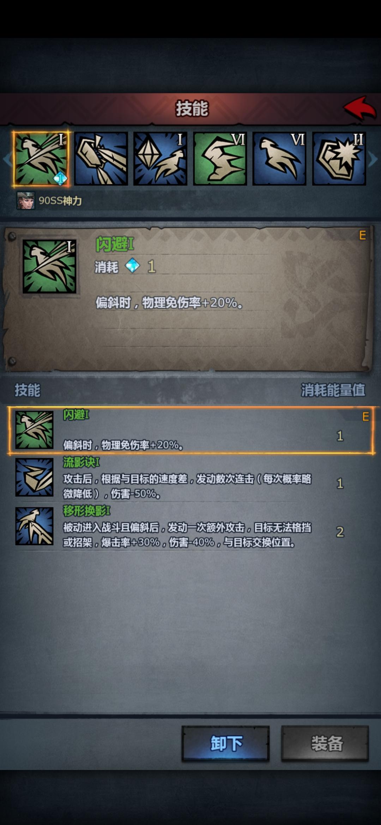
Task: Click the blue energy gem beside 消耗
Action: pyautogui.click(x=133, y=266)
